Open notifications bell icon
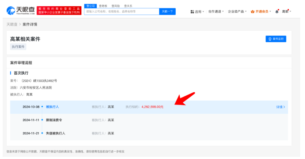The width and height of the screenshot is (305, 159). point(277,12)
